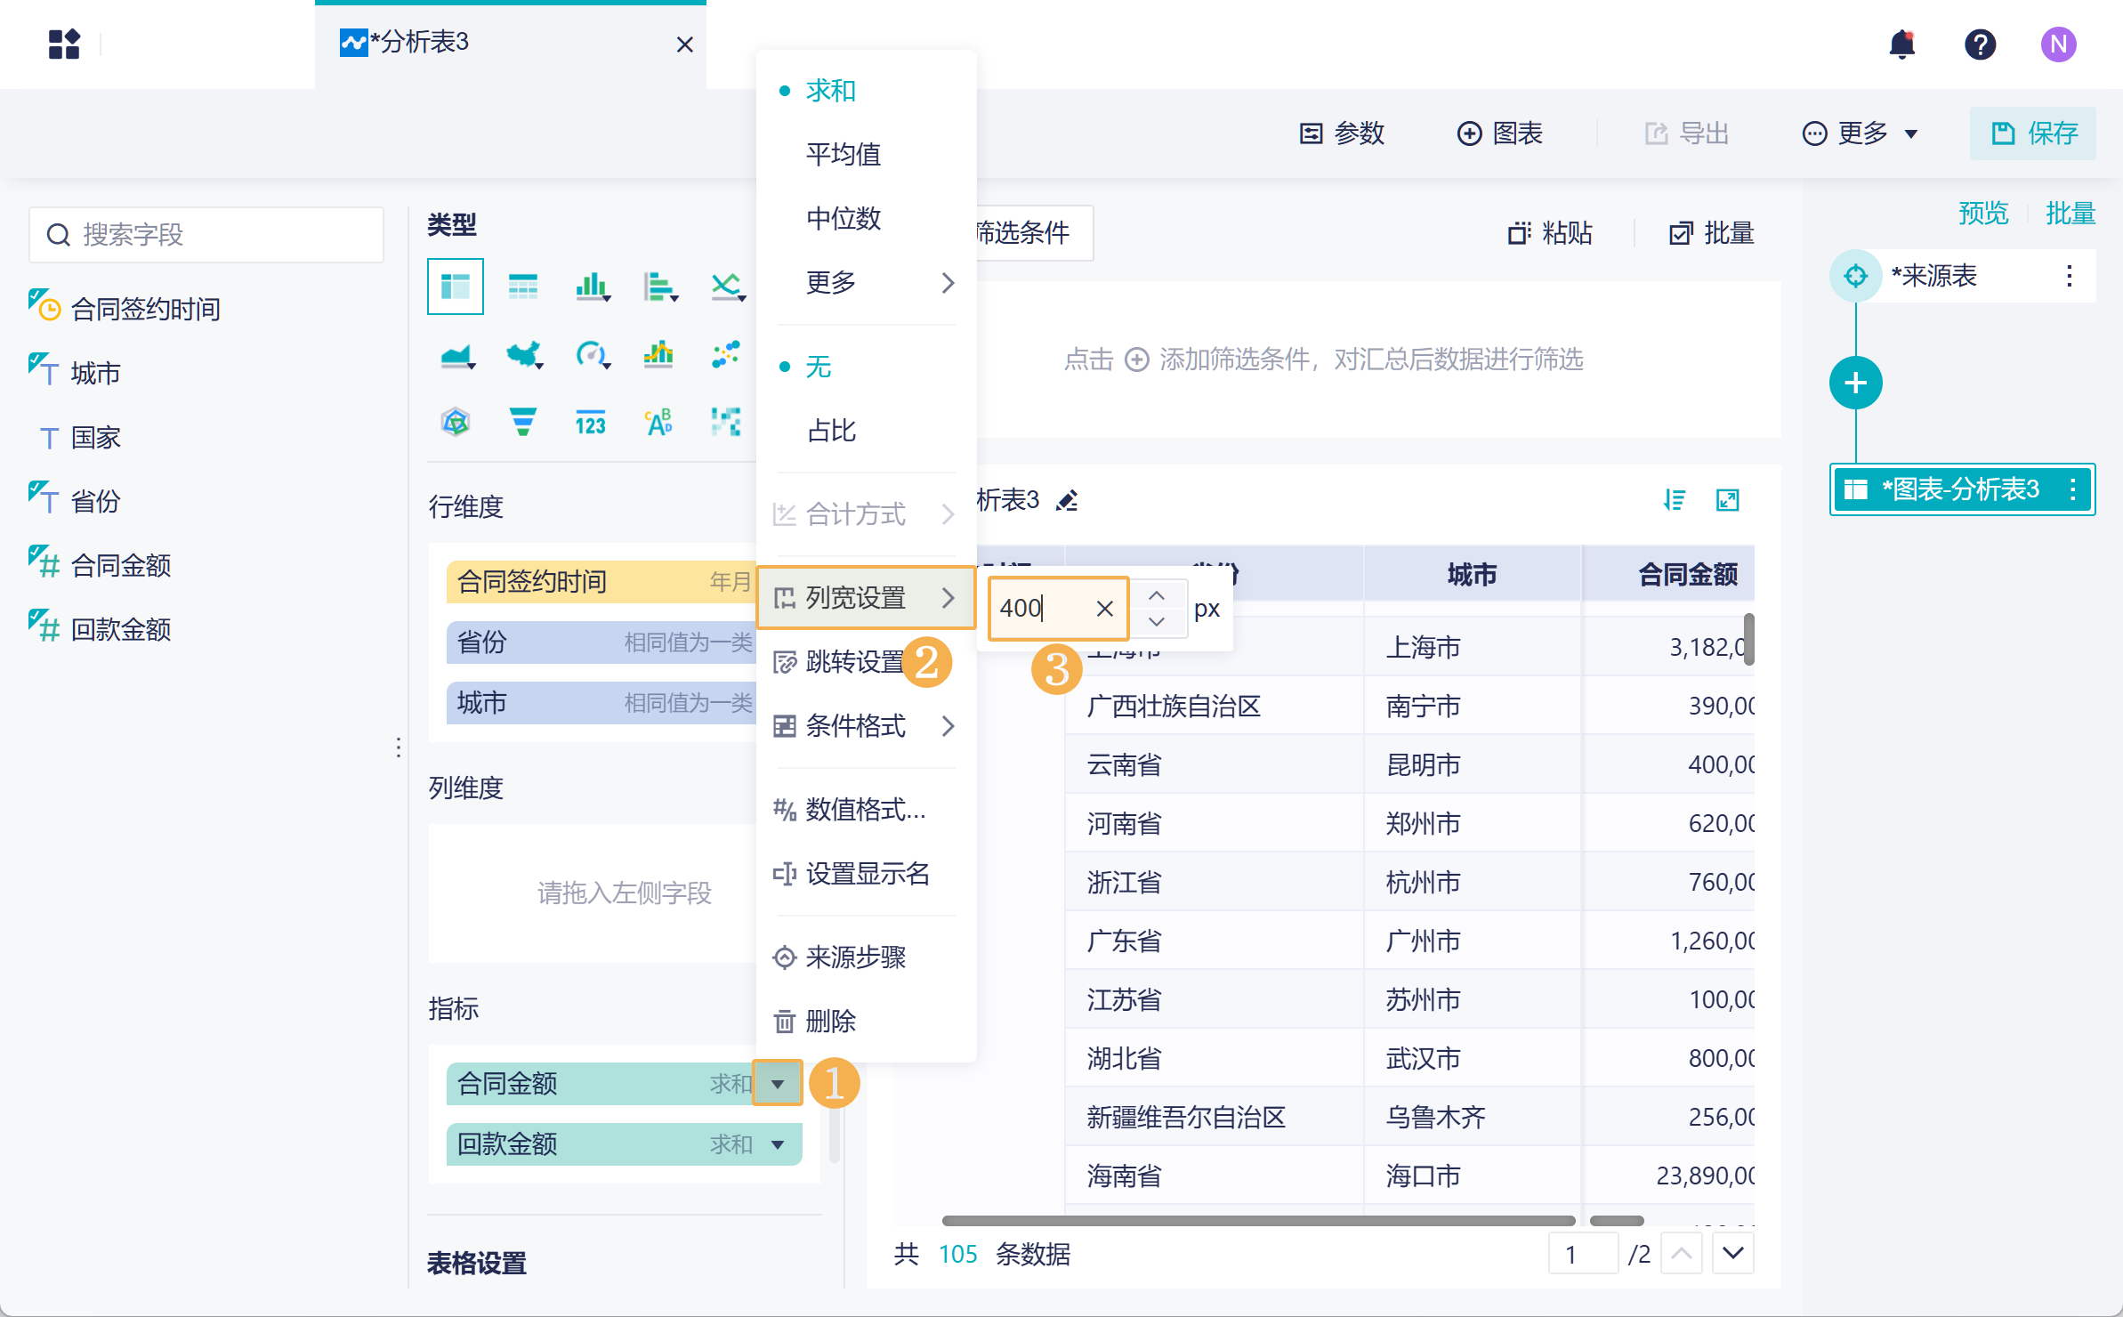The height and width of the screenshot is (1317, 2123).
Task: Select the 占比 calculation option
Action: (831, 431)
